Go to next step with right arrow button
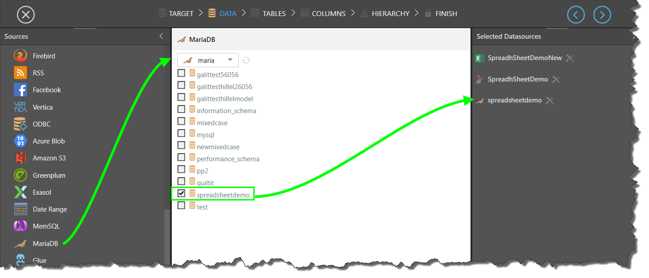This screenshot has height=278, width=649. pos(602,15)
